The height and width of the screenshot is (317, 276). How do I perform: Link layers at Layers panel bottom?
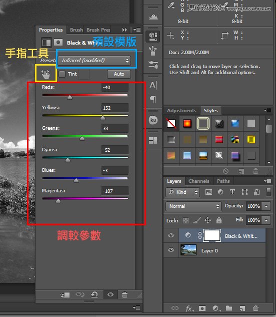pyautogui.click(x=175, y=308)
